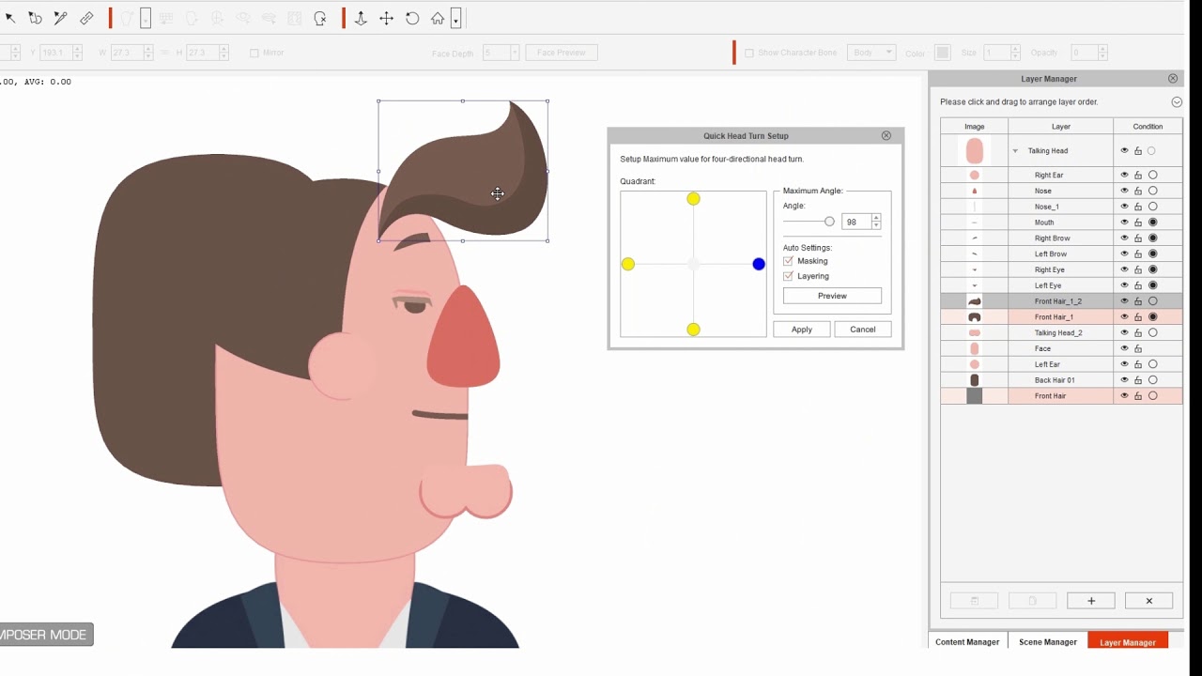Click the lock icon for Nose layer

tap(1138, 191)
